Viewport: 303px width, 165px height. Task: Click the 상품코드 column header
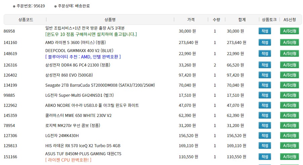[x=26, y=19]
